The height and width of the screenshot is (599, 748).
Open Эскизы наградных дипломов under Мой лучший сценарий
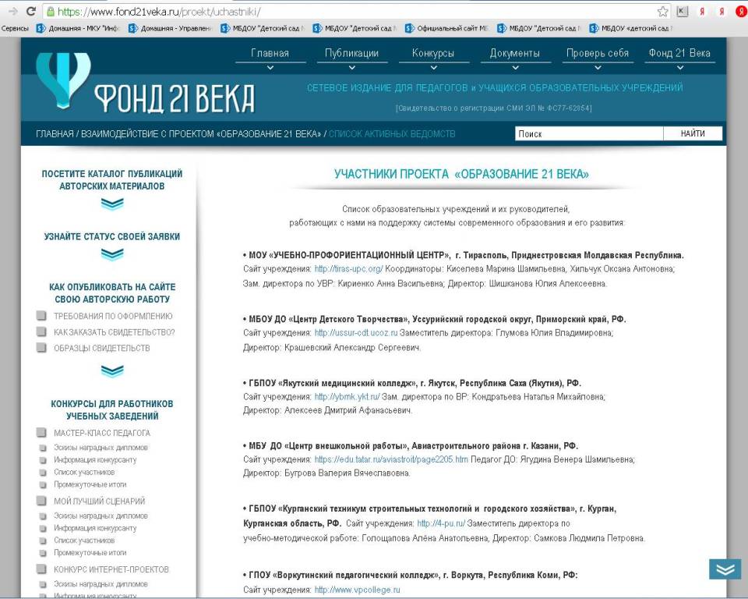(101, 516)
